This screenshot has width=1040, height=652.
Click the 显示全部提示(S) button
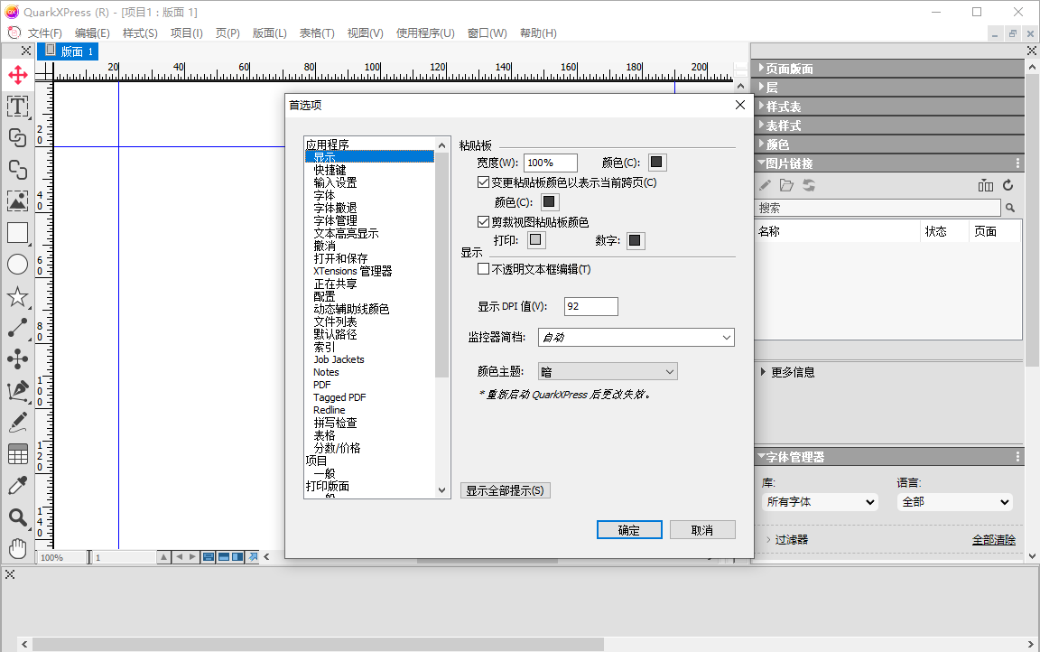coord(506,491)
